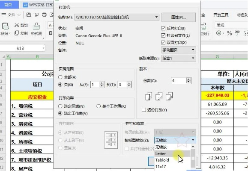
Task: Click the 份数(C) copies input field
Action: pyautogui.click(x=179, y=81)
